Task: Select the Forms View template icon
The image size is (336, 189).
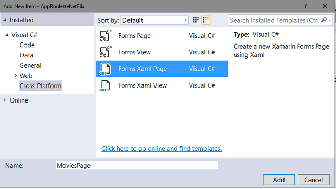Action: pyautogui.click(x=106, y=52)
